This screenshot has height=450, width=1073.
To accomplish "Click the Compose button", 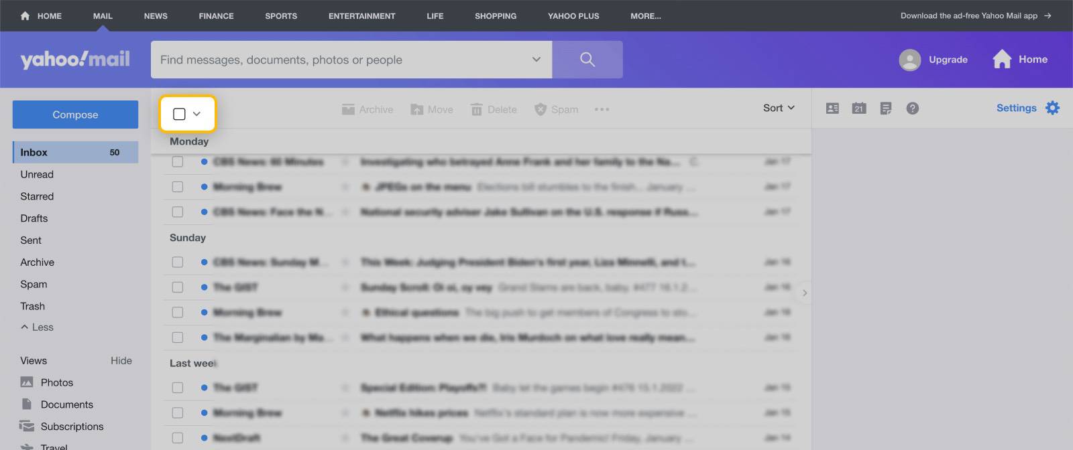I will (75, 115).
